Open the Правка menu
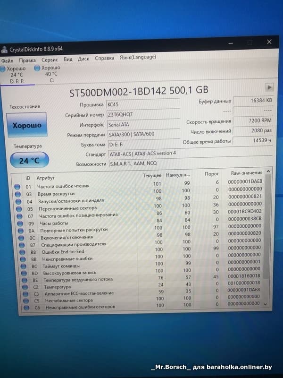The image size is (283, 378). tap(27, 60)
